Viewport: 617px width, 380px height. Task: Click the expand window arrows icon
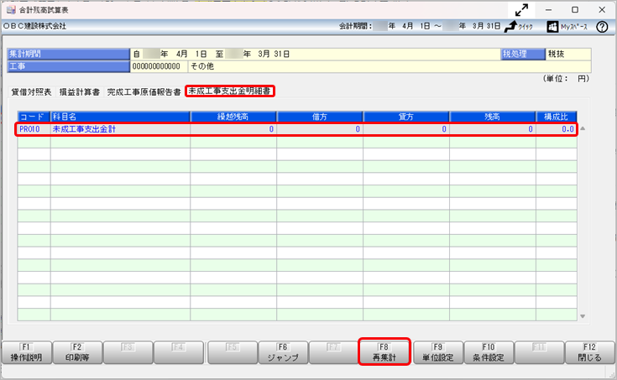pyautogui.click(x=521, y=10)
